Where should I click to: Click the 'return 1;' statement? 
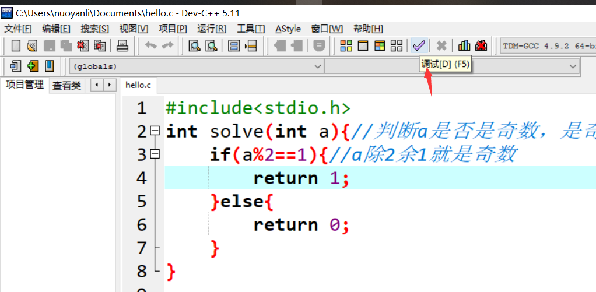[301, 178]
